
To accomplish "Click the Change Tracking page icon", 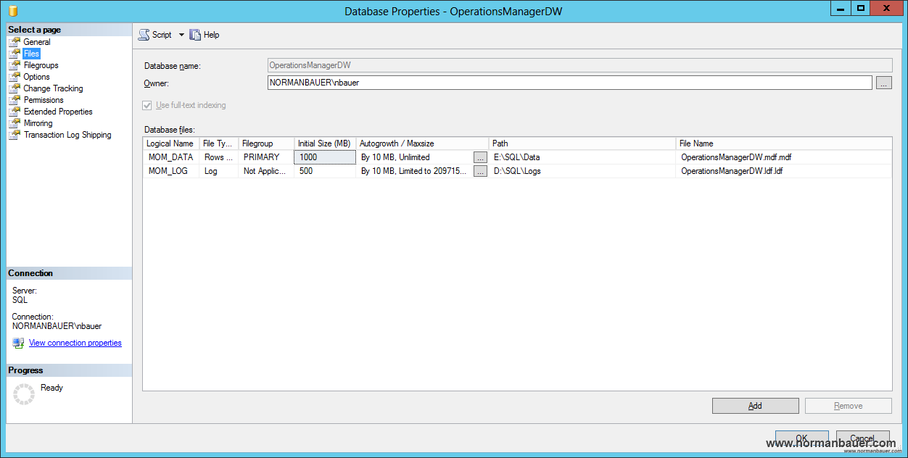I will 15,88.
